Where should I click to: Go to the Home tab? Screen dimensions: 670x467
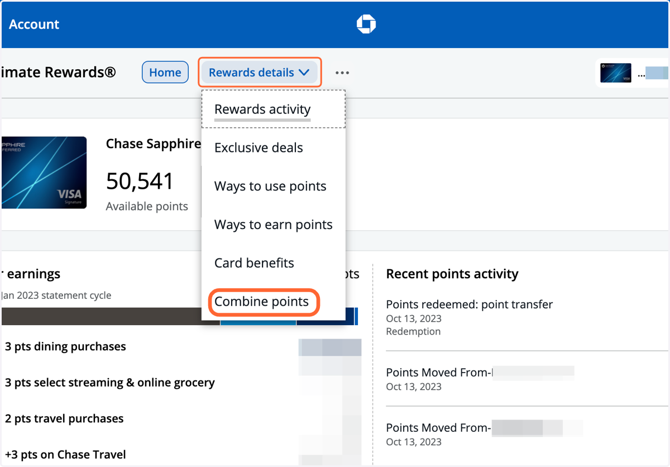[x=165, y=72]
